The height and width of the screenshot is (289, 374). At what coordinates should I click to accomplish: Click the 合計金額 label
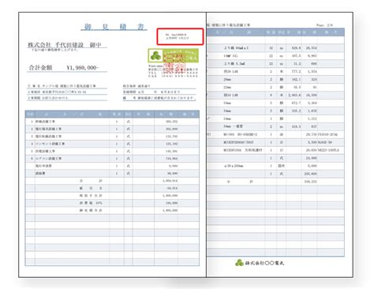point(40,68)
